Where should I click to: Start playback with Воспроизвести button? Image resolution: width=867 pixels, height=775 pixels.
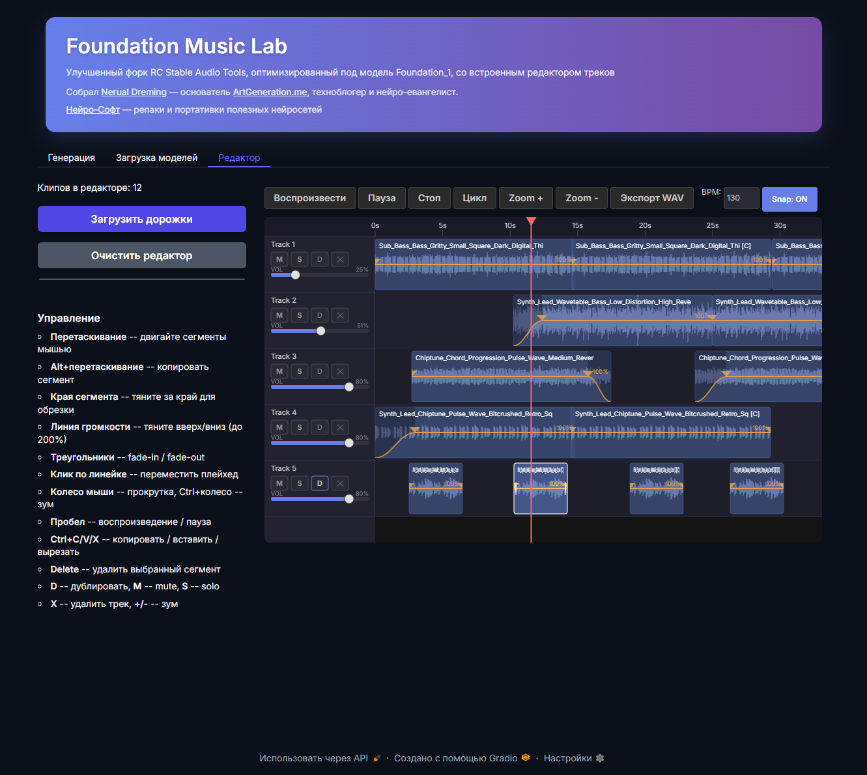click(310, 198)
